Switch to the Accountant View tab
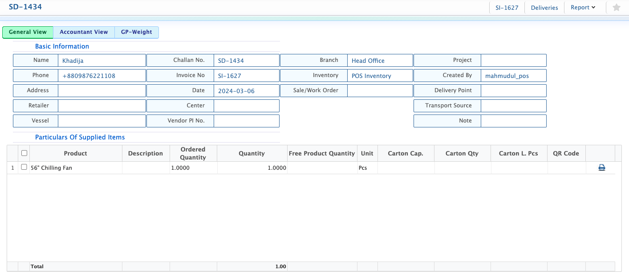 click(x=84, y=32)
